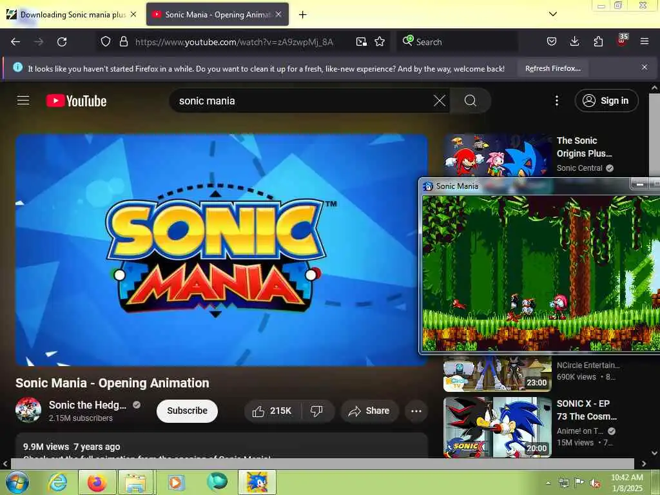
Task: Click the vertical scrollbar up arrow
Action: point(655,88)
